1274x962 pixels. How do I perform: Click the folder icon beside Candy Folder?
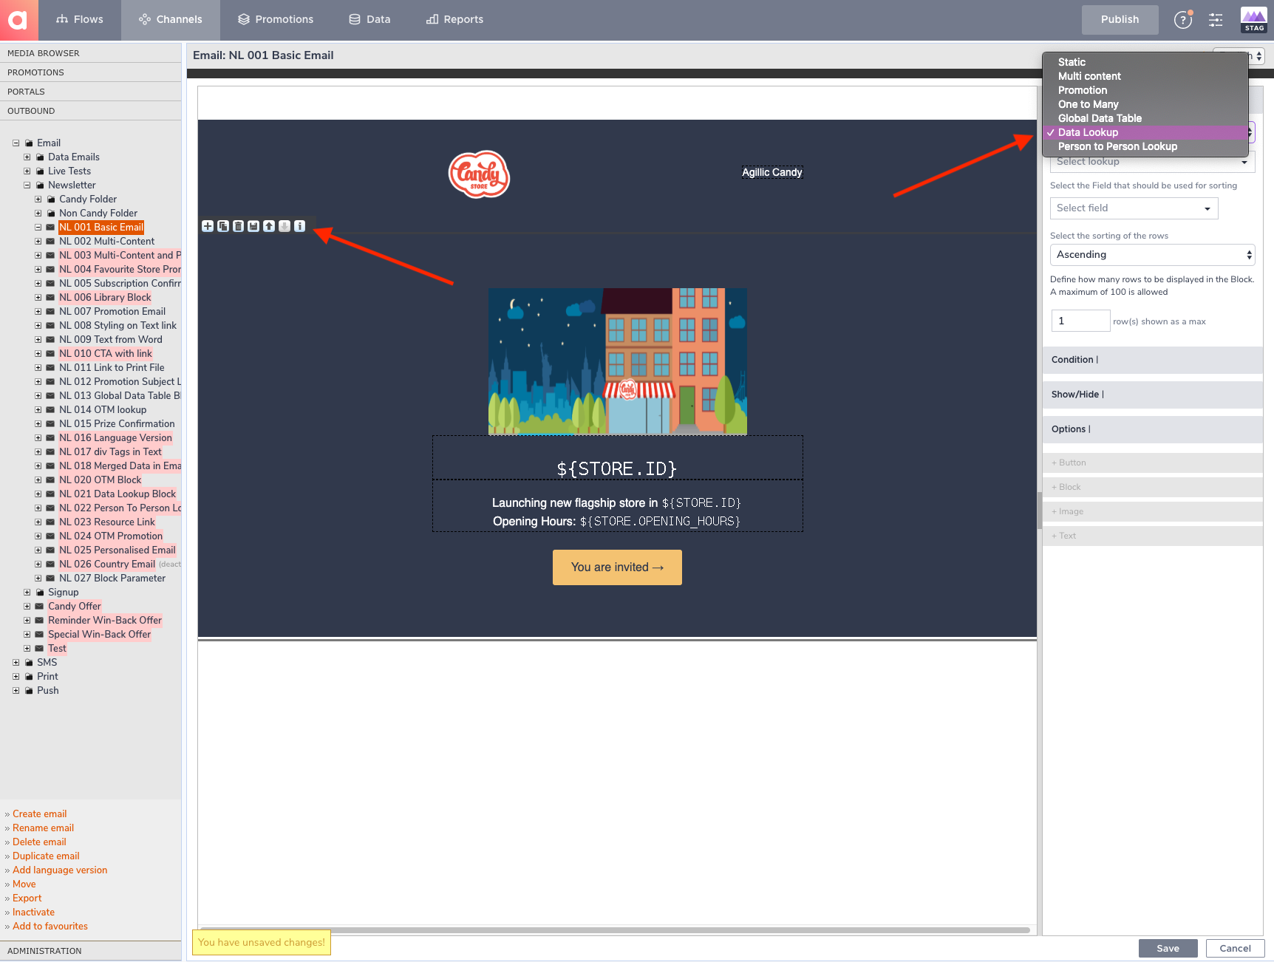click(51, 199)
